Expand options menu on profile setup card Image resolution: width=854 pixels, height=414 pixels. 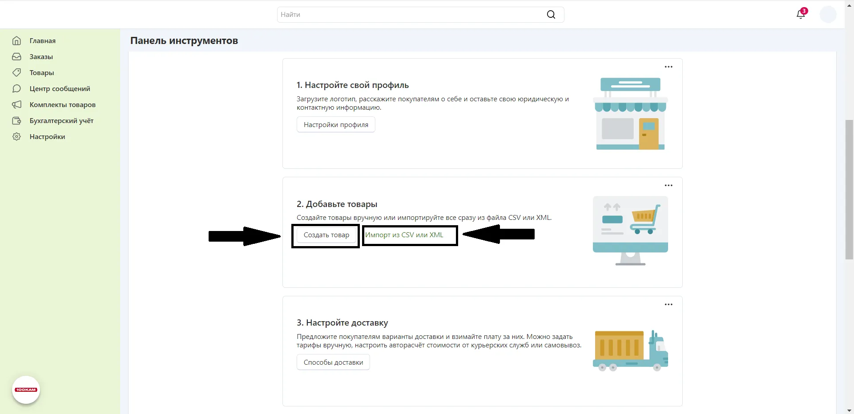pos(668,67)
